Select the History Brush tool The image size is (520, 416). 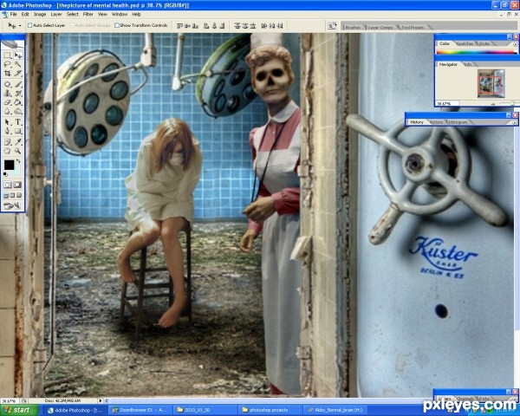tap(18, 94)
